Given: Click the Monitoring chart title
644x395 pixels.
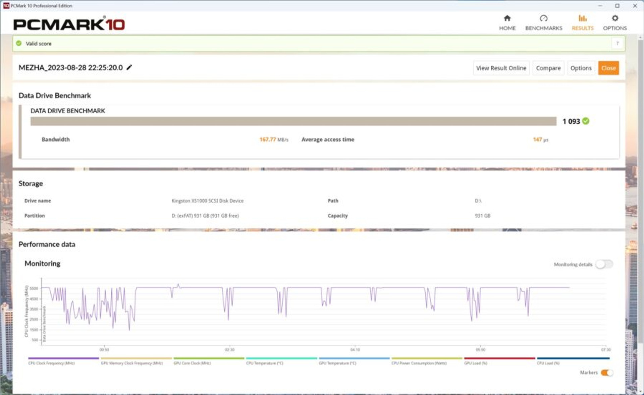Looking at the screenshot, I should (x=42, y=264).
